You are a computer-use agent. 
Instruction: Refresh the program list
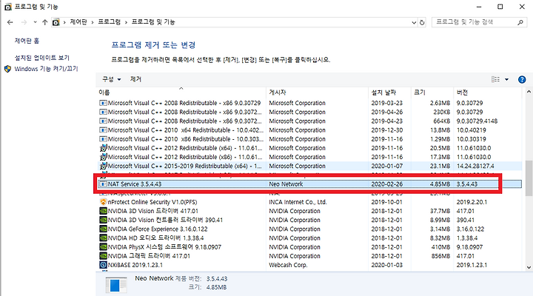coord(422,22)
